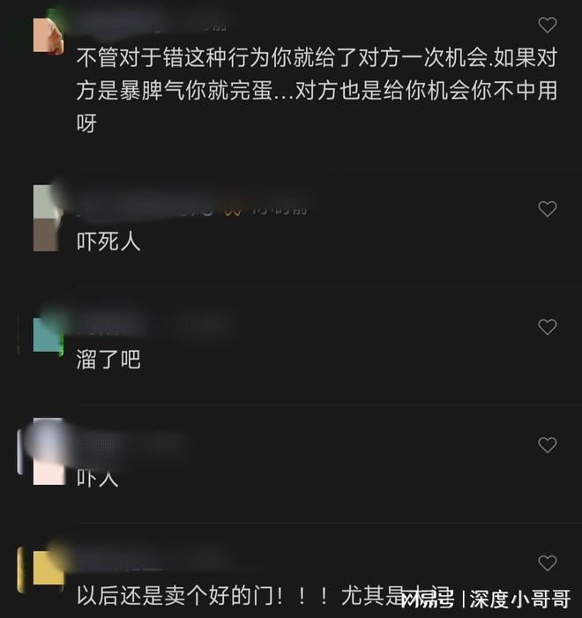Open the teal avatar beside 溜了吧
This screenshot has width=582, height=618.
coord(48,335)
